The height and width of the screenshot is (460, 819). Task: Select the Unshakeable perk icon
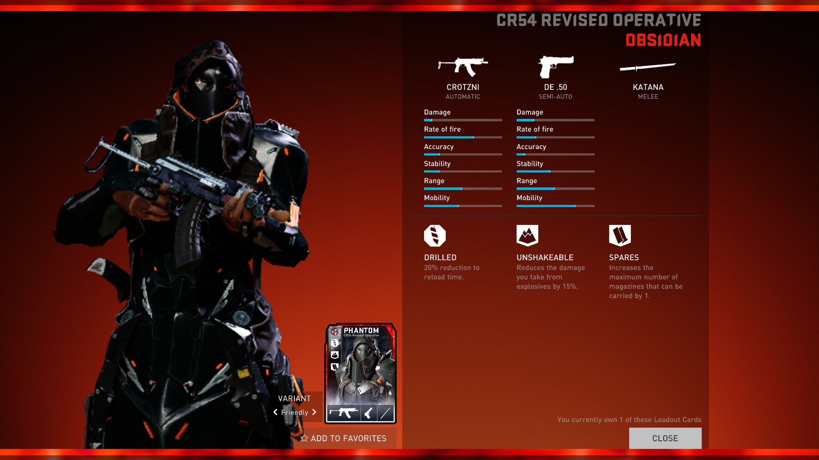tap(527, 236)
